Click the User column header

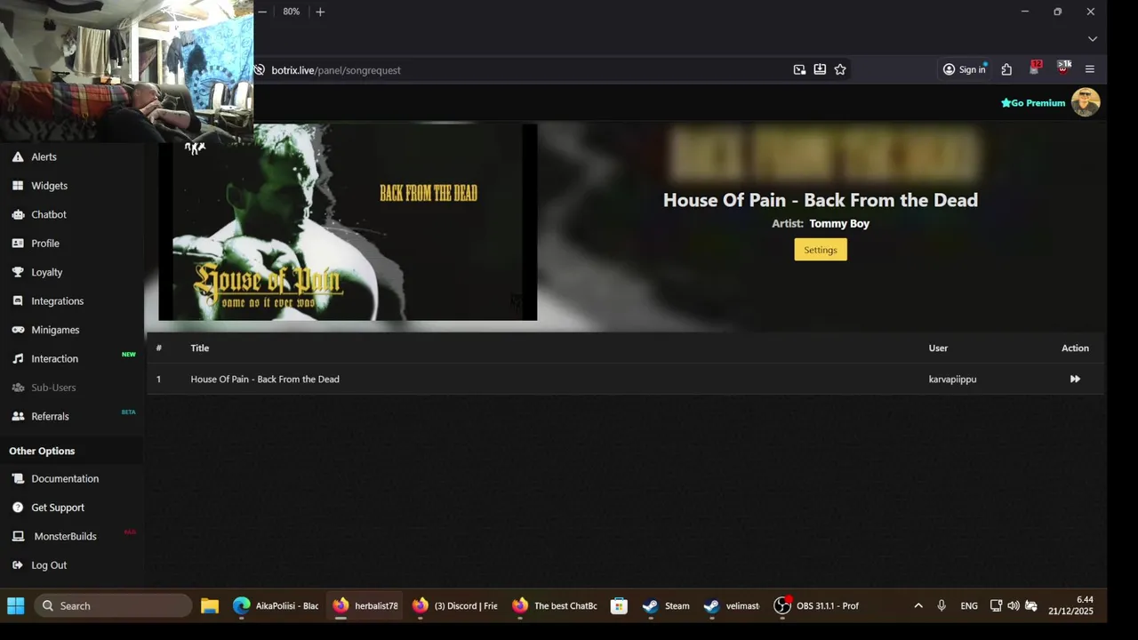[x=938, y=348]
